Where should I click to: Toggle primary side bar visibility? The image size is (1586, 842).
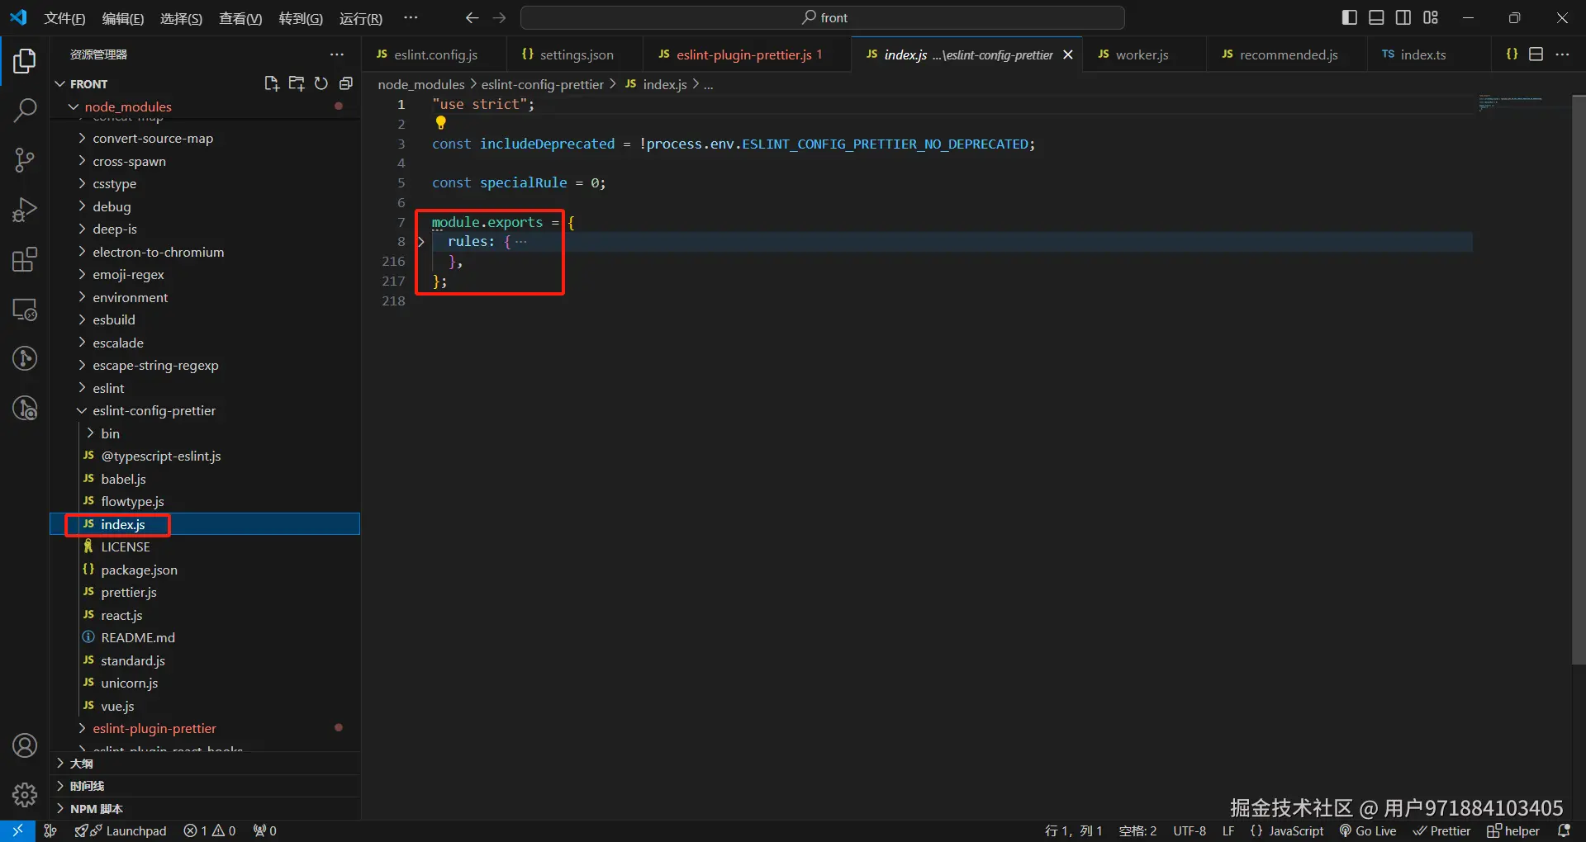(x=1350, y=17)
